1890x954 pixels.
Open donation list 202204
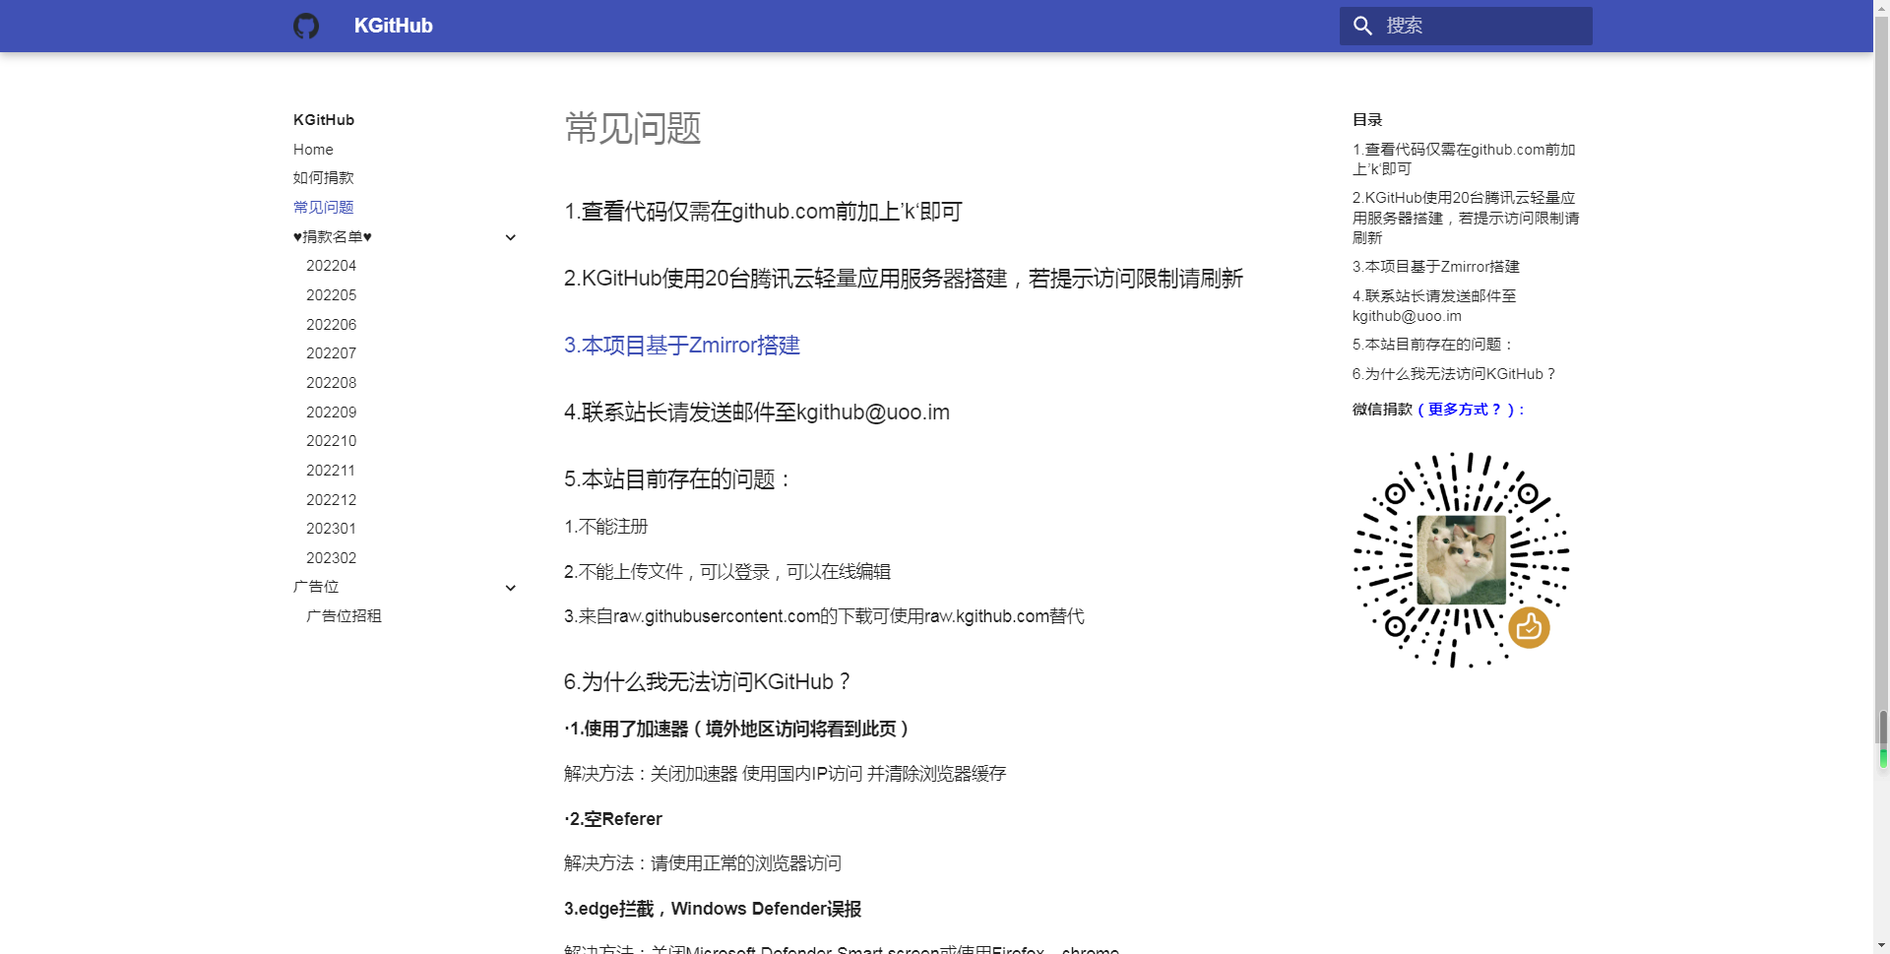pos(331,266)
